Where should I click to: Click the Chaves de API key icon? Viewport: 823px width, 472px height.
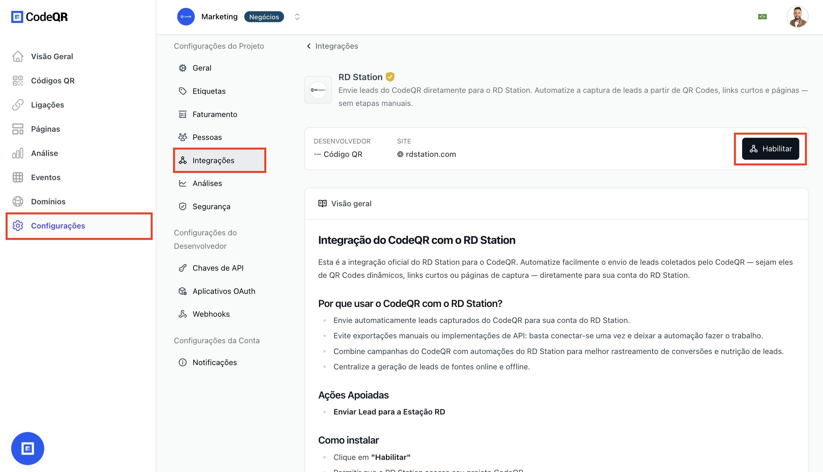[183, 268]
